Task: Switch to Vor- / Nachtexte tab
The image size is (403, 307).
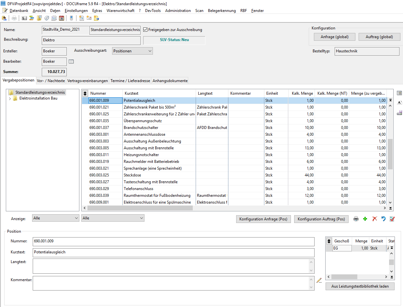Action: coord(51,81)
